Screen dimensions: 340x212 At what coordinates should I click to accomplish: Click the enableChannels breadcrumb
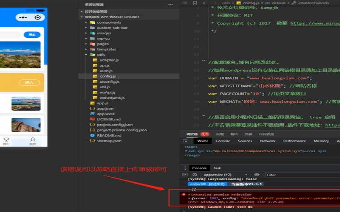pyautogui.click(x=314, y=3)
